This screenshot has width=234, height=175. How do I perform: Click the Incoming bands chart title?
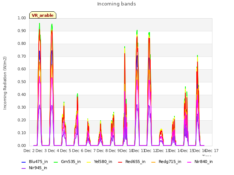[x=117, y=4]
